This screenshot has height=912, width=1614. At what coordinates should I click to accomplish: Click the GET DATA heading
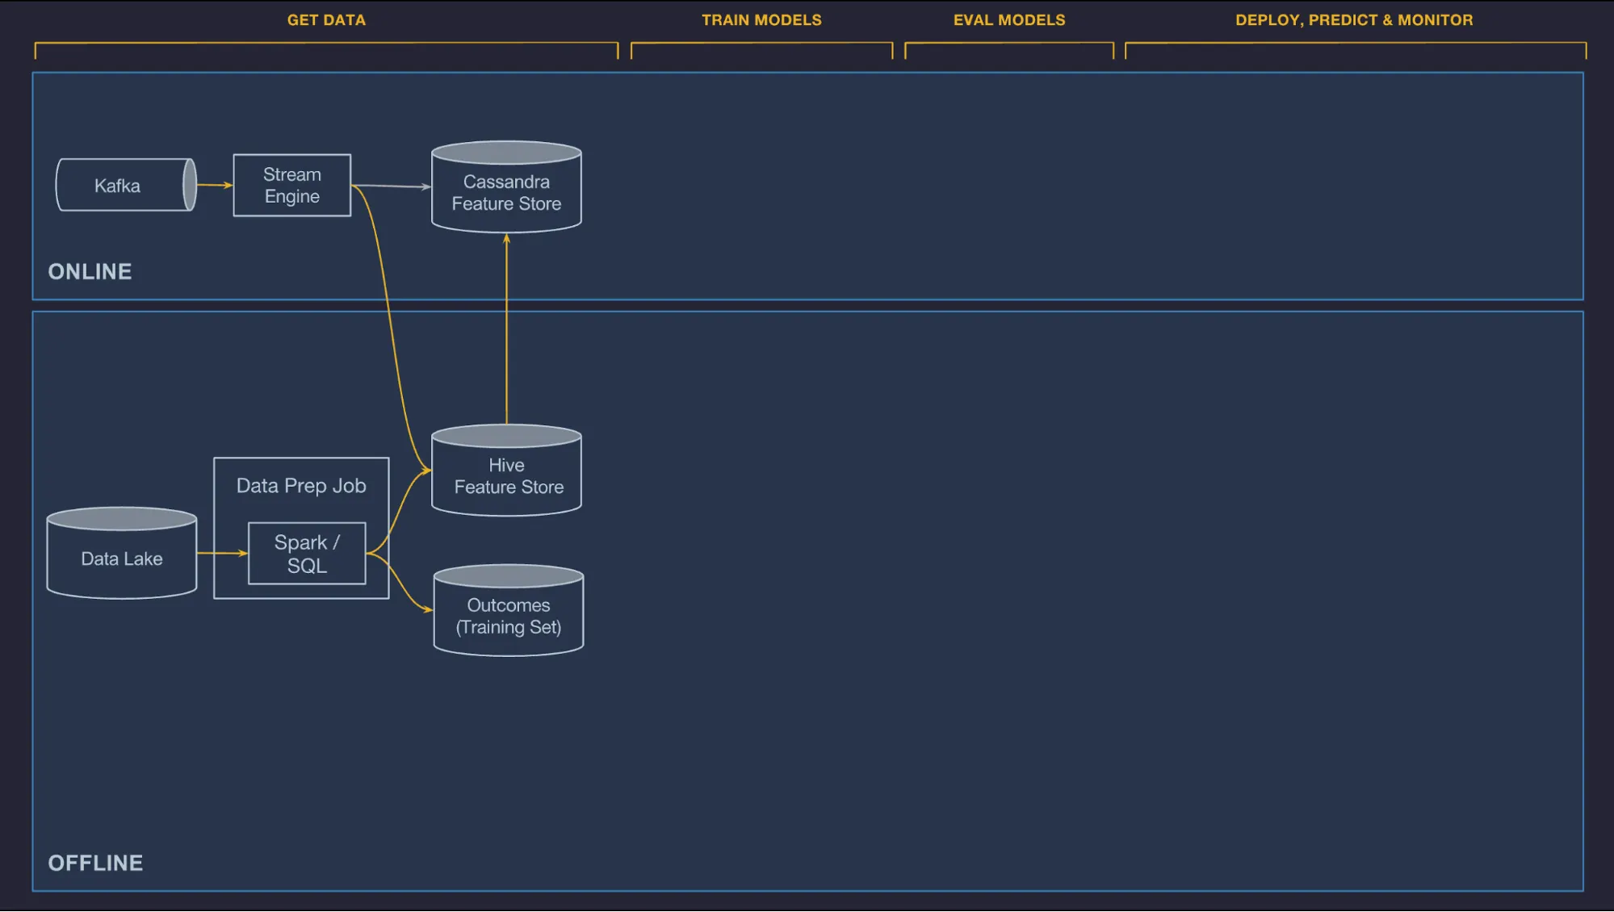pyautogui.click(x=326, y=20)
